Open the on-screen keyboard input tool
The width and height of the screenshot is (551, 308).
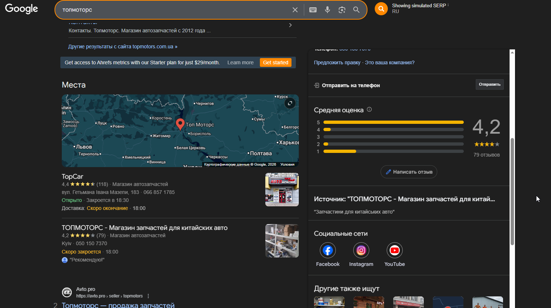313,10
